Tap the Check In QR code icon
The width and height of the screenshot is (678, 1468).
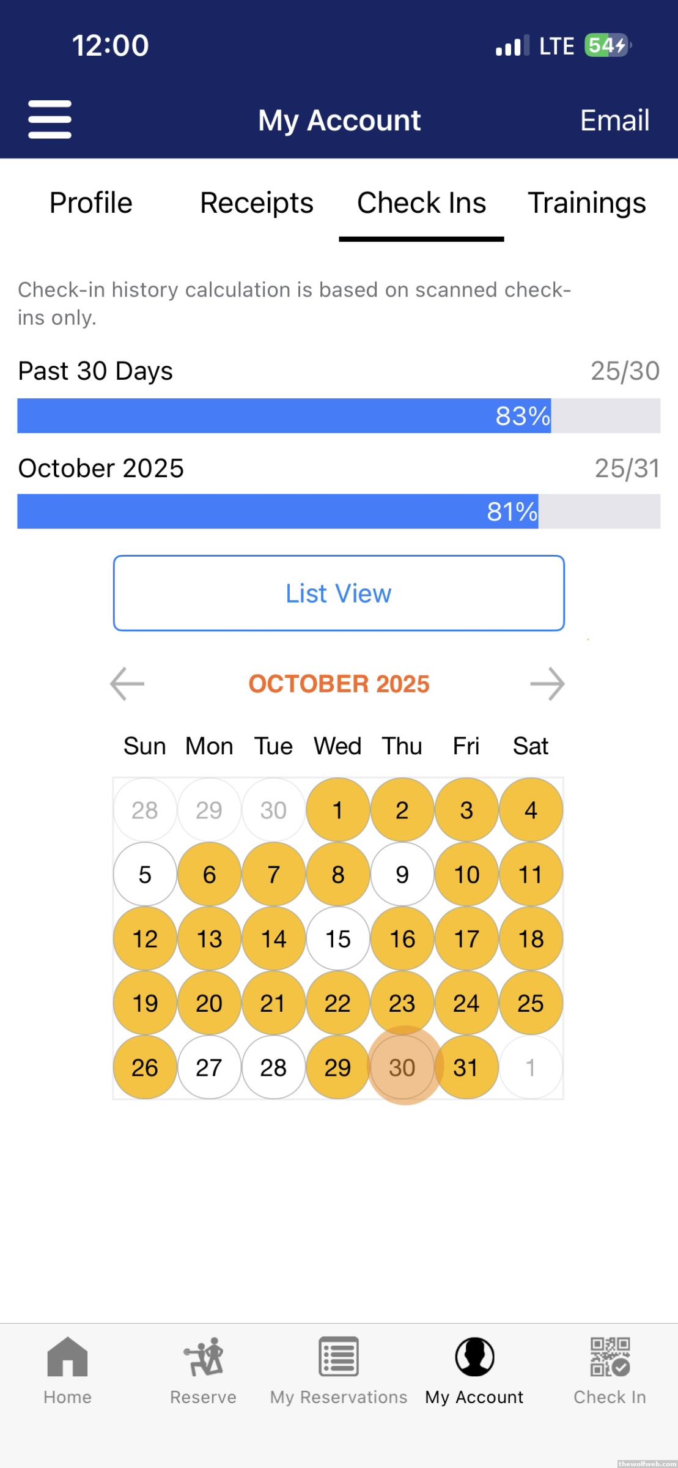(x=610, y=1357)
